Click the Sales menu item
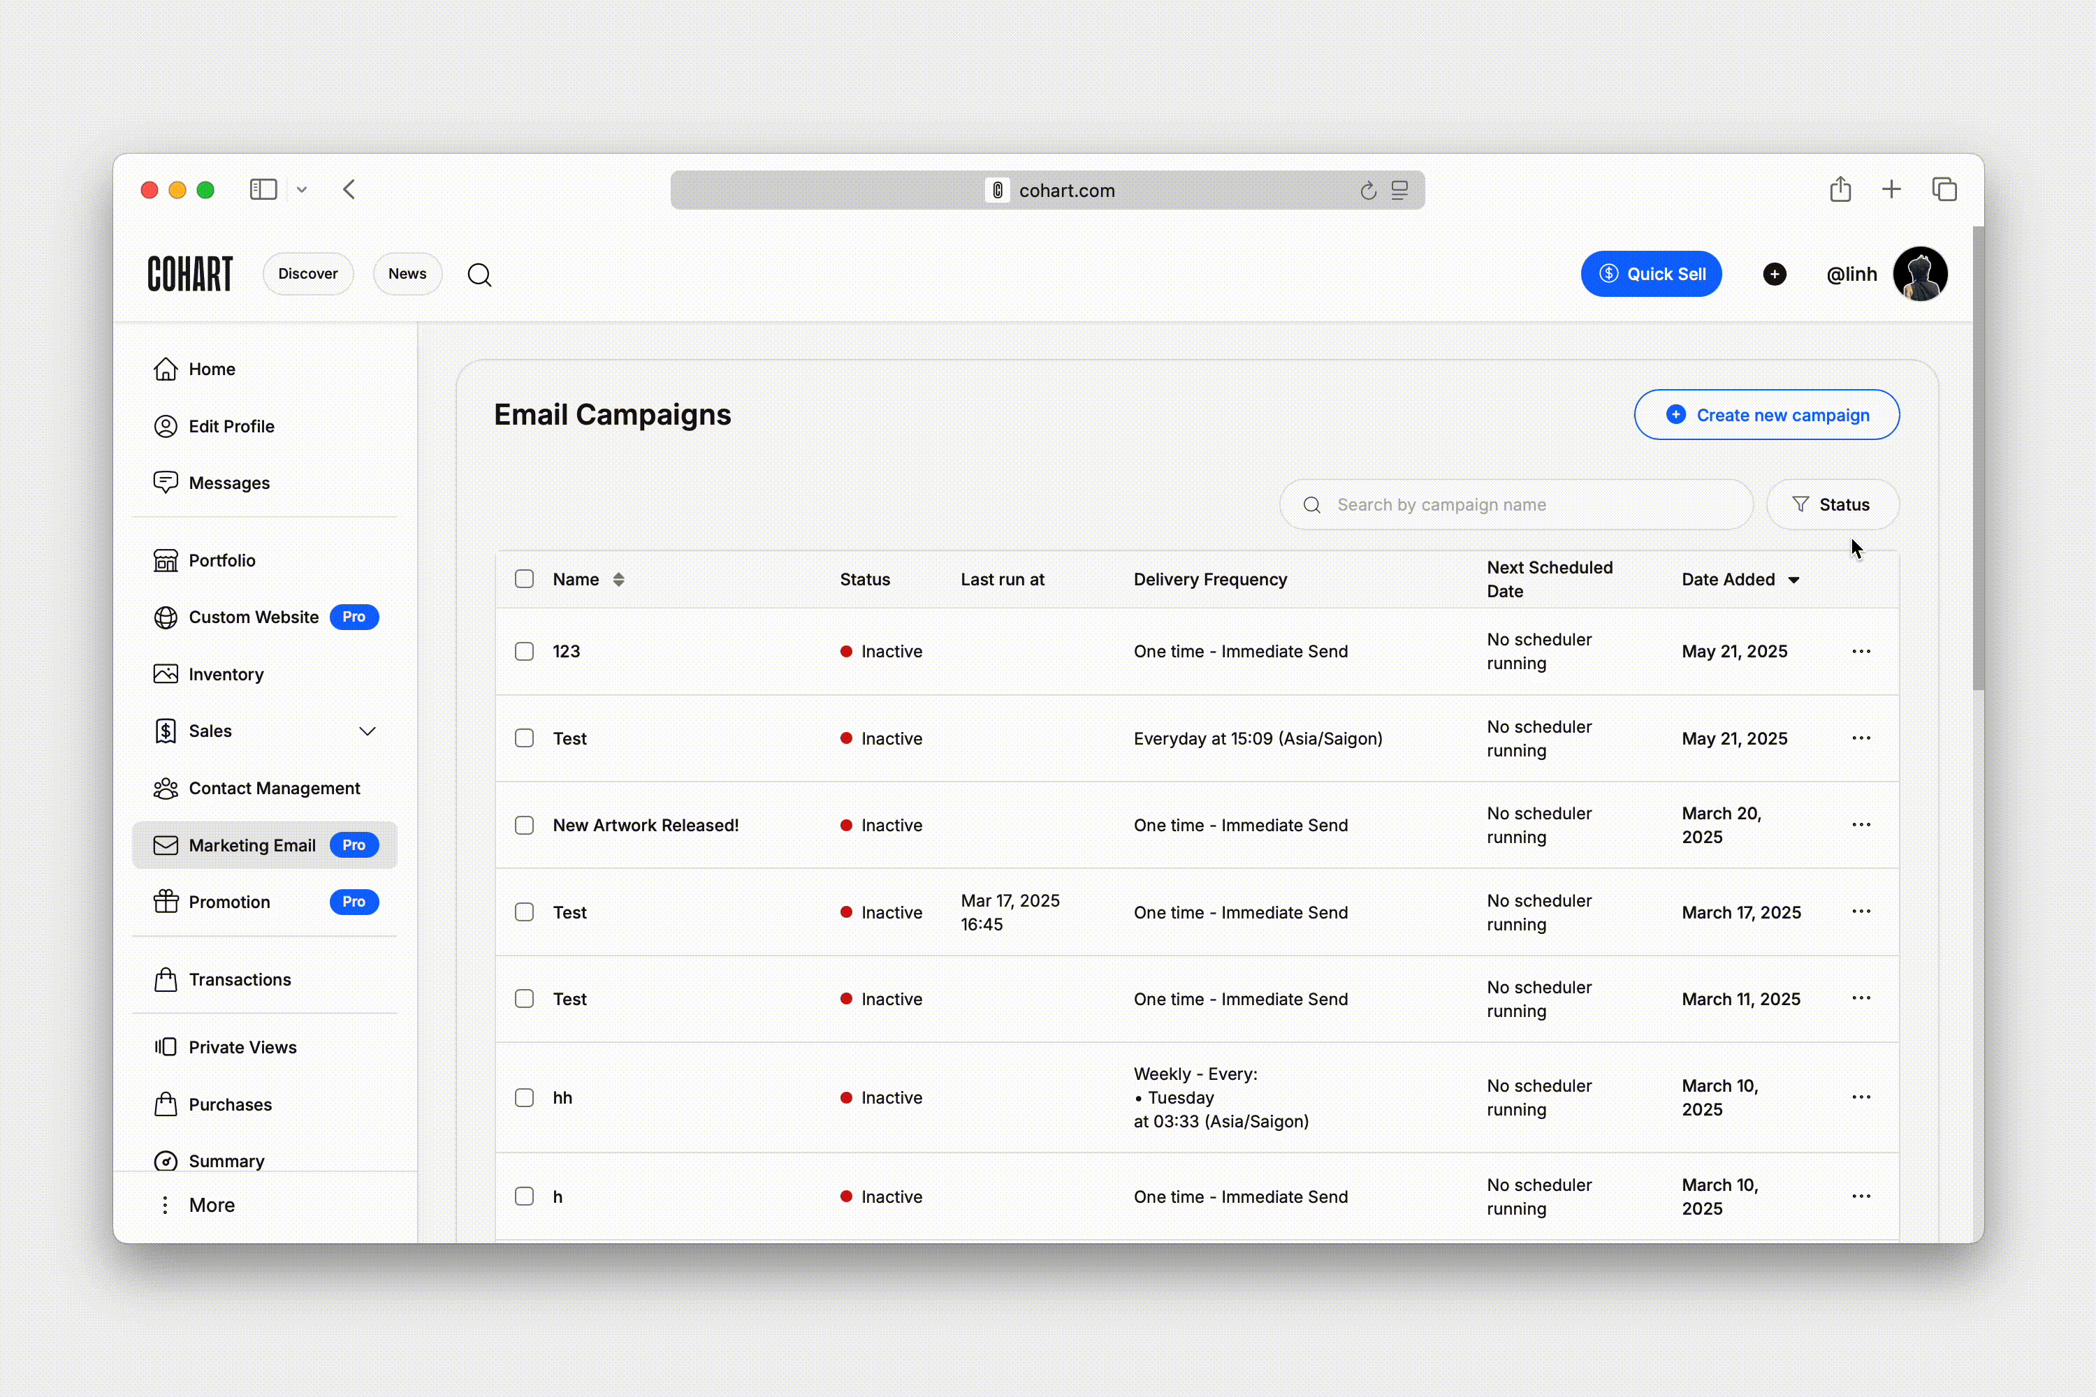2096x1397 pixels. tap(265, 731)
